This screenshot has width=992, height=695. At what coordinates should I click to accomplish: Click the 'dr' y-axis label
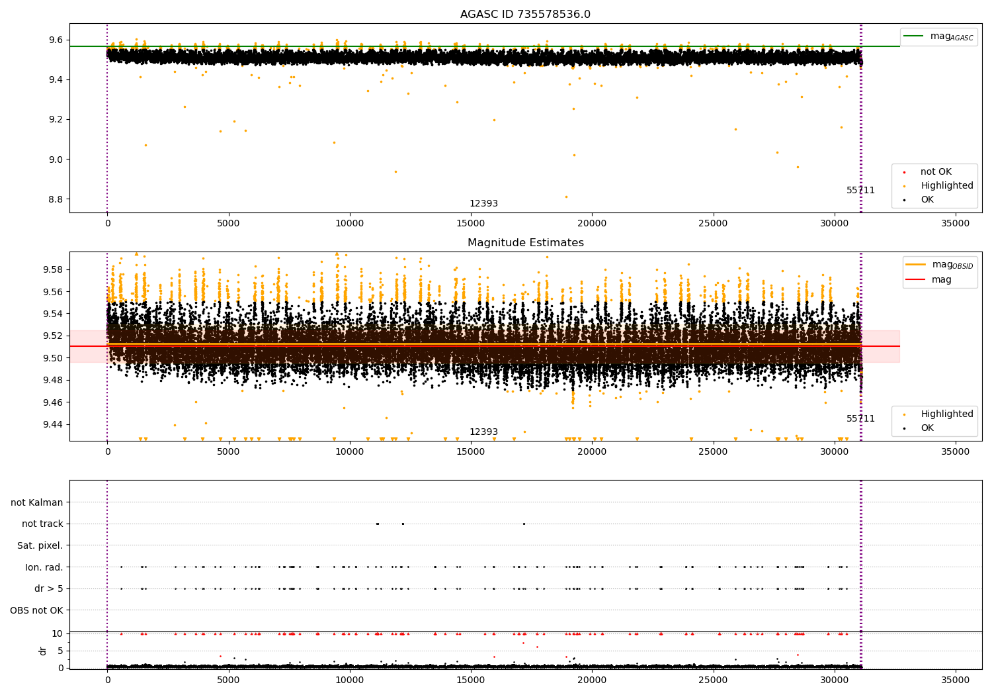[x=43, y=651]
